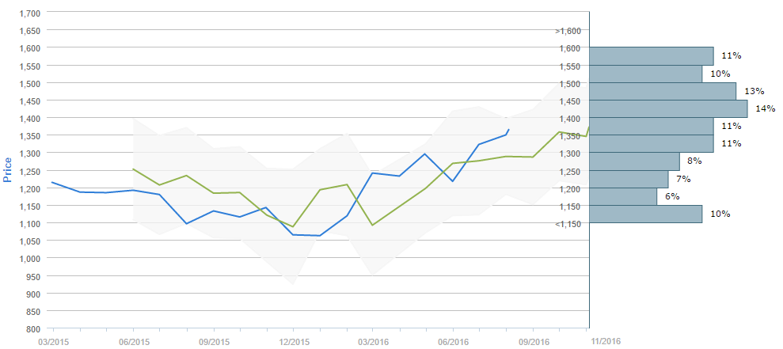This screenshot has width=783, height=349.
Task: Click the topmost 11% histogram bar
Action: 652,55
